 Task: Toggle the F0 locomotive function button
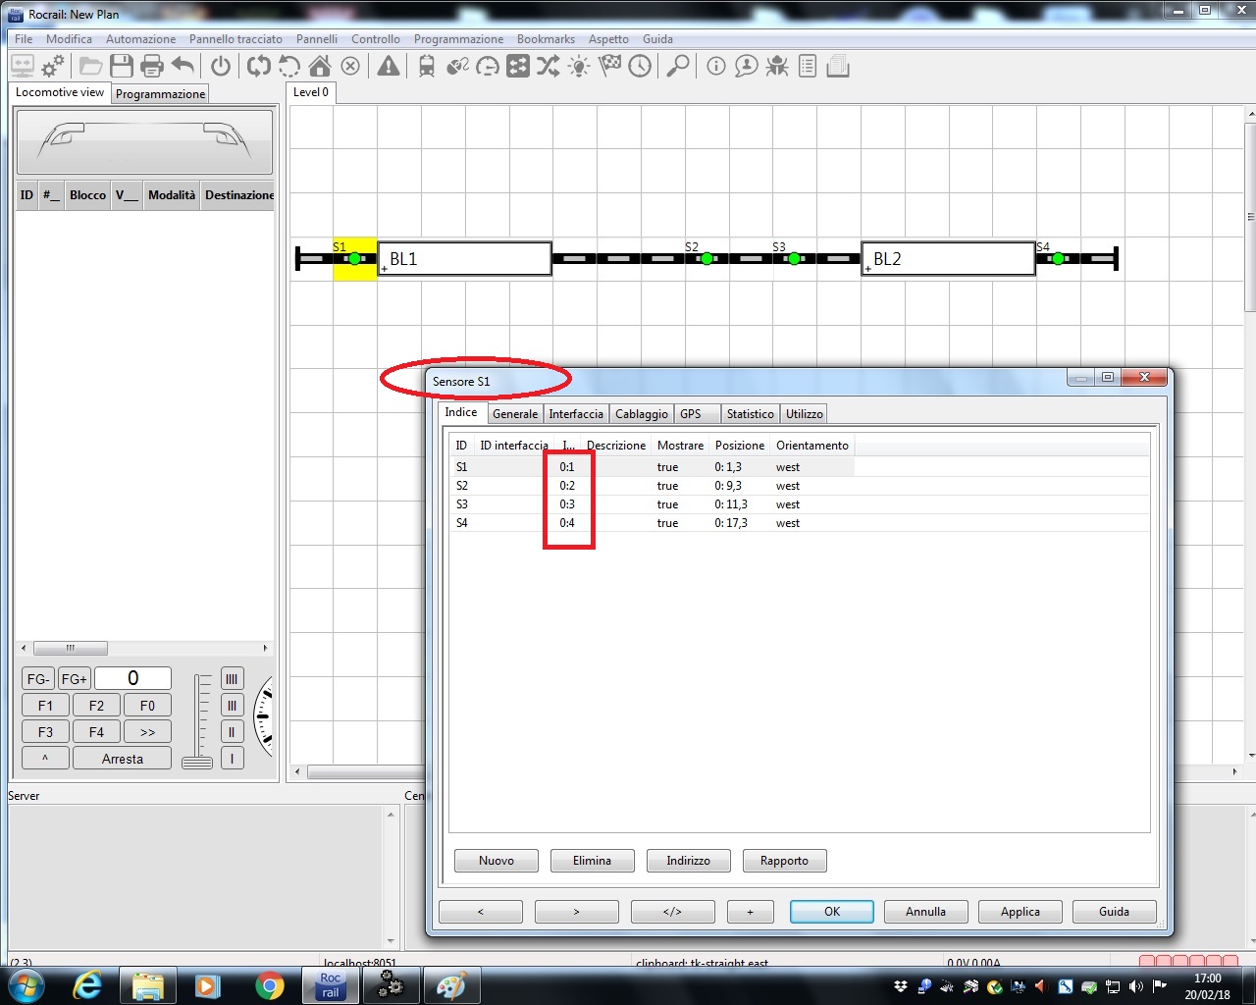point(147,706)
